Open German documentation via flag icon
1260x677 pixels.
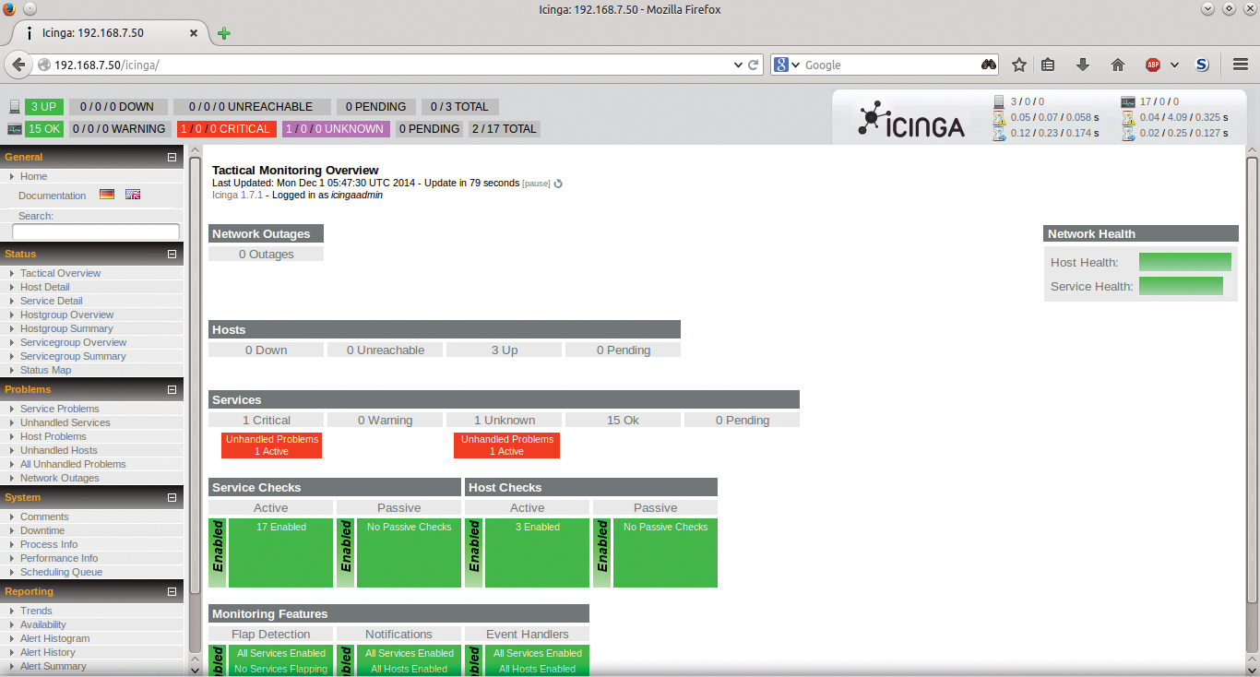tap(106, 194)
